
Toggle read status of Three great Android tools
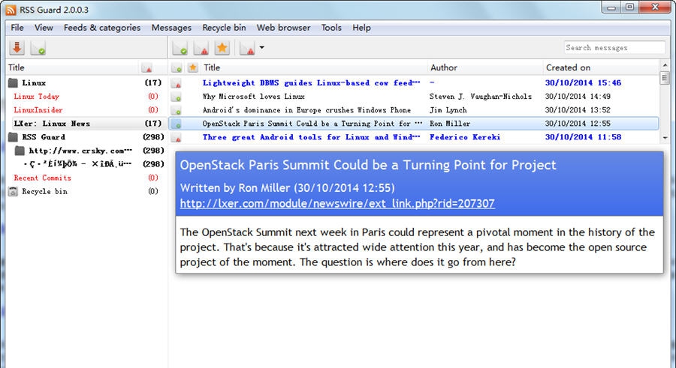[x=177, y=137]
